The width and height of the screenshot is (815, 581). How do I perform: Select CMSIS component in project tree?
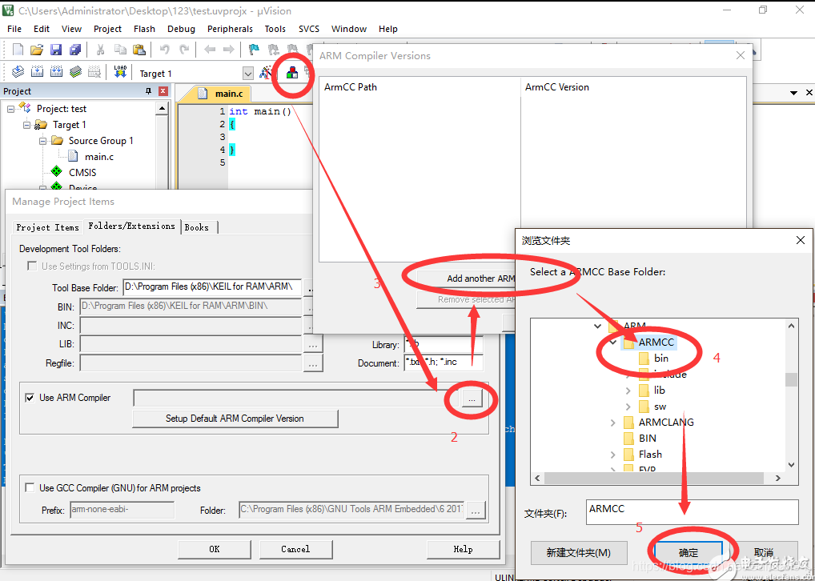(82, 172)
